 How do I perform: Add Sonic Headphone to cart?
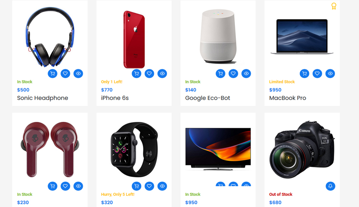[x=52, y=74]
